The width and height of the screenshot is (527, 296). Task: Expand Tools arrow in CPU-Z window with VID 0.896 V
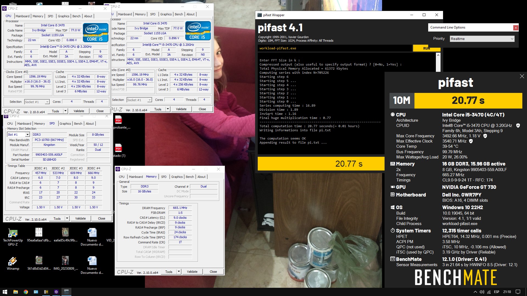tap(168, 109)
